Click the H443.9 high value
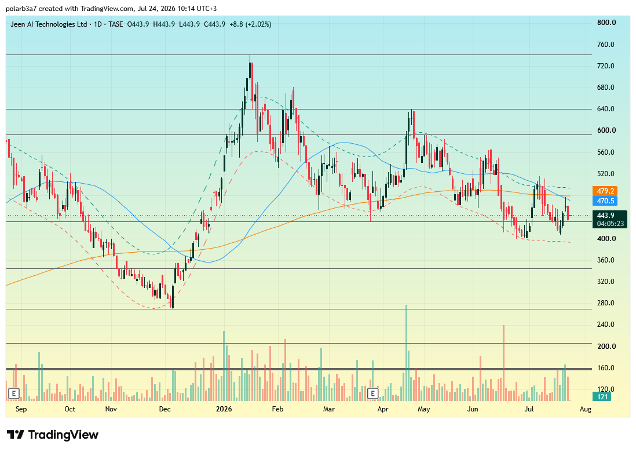 coord(164,24)
